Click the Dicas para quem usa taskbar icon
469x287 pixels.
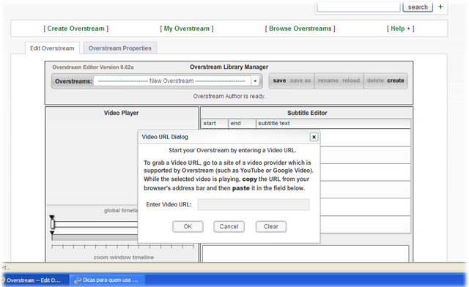tap(78, 280)
